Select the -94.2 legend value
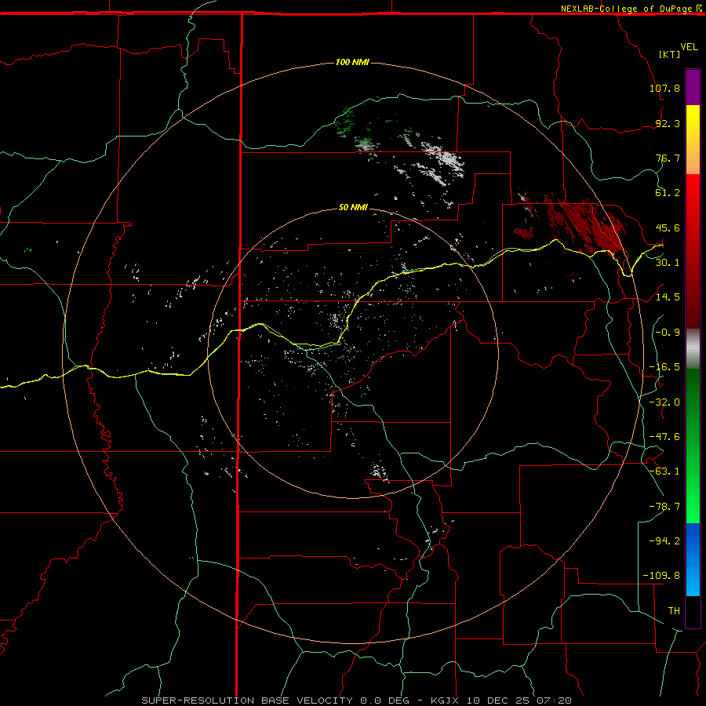The image size is (706, 706). (664, 541)
